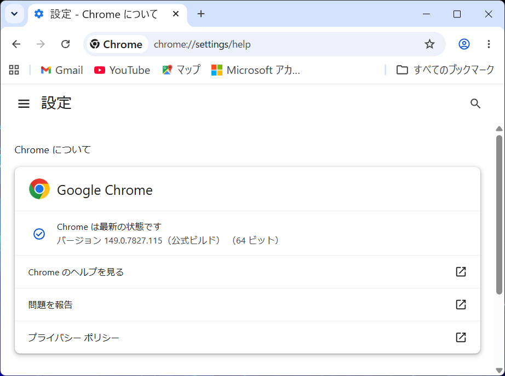Click 問題を報告 row
The height and width of the screenshot is (376, 505).
248,304
